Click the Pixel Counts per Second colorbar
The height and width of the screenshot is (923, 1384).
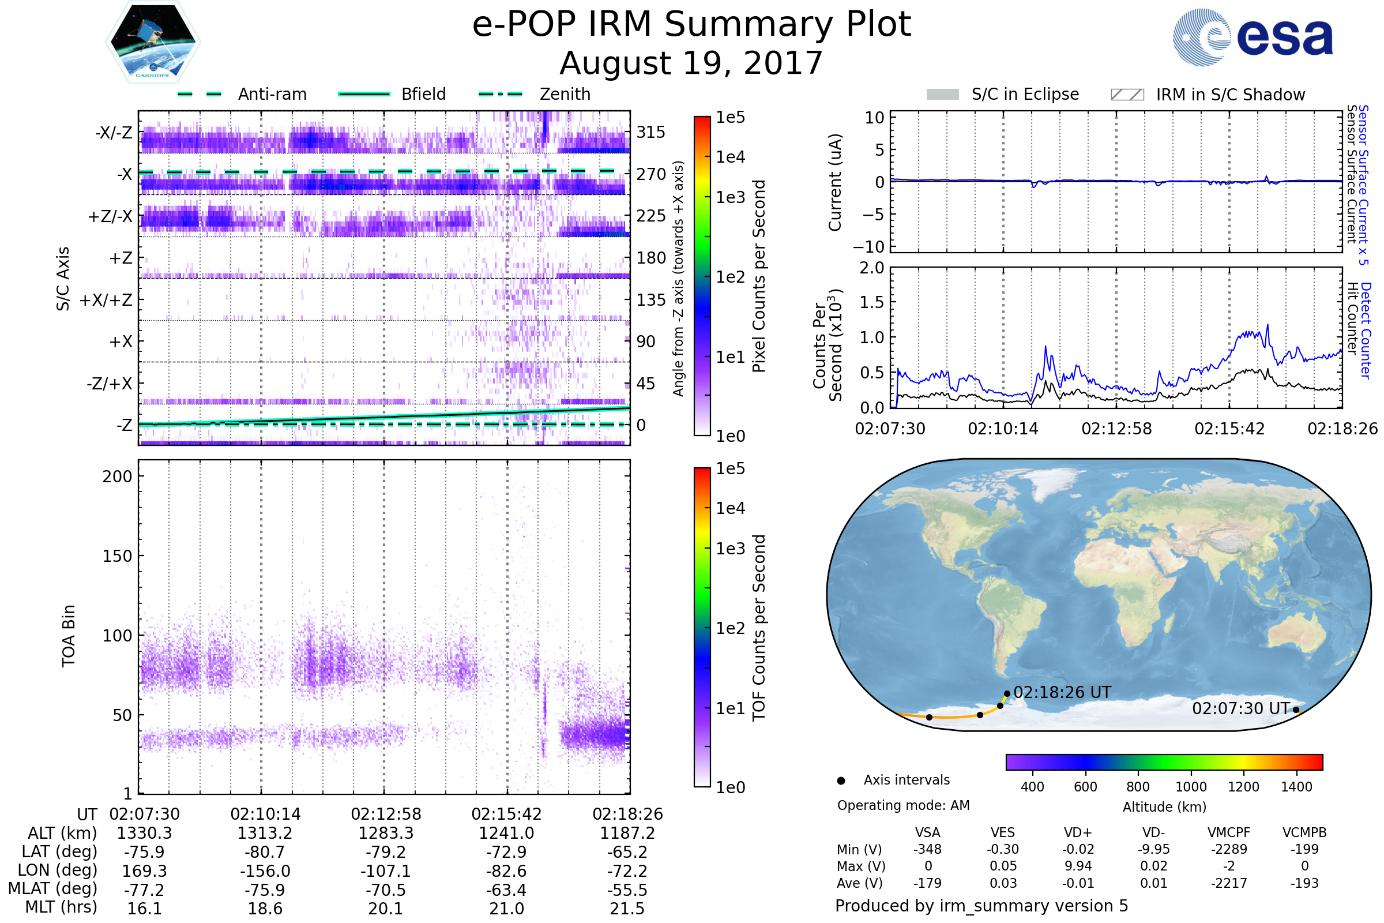point(702,276)
